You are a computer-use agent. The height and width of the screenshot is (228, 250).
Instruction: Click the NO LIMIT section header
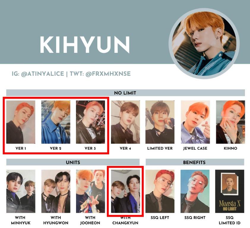[x=126, y=93]
